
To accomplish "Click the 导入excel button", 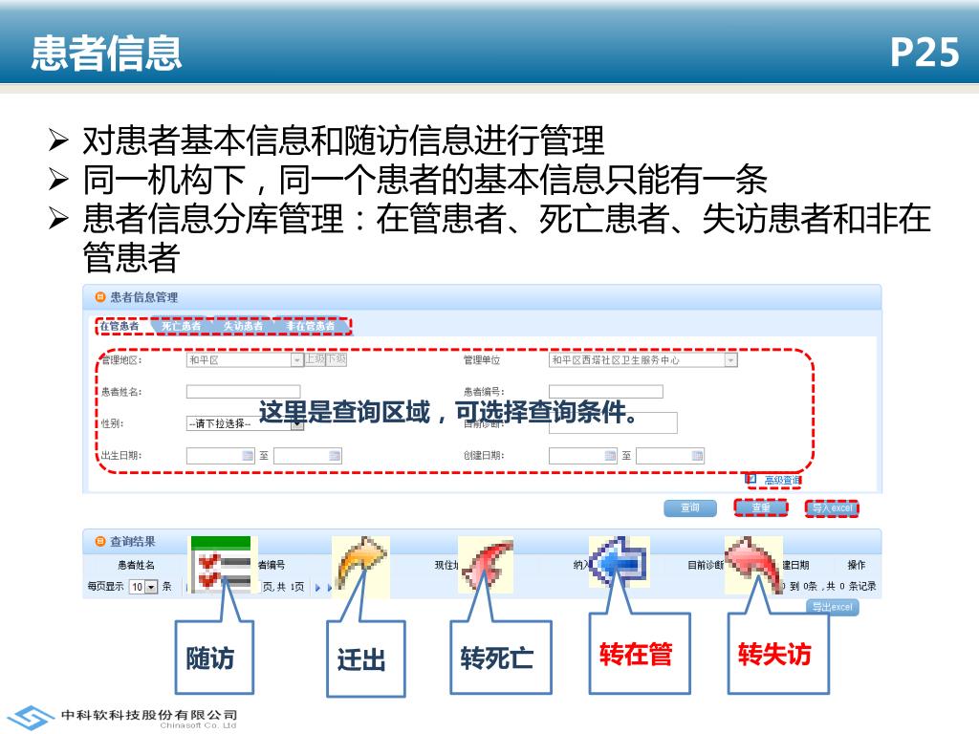I will 832,508.
